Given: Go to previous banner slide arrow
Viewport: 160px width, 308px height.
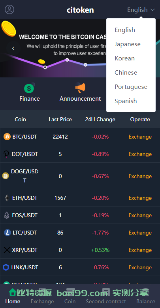Looking at the screenshot, I should 13,48.
